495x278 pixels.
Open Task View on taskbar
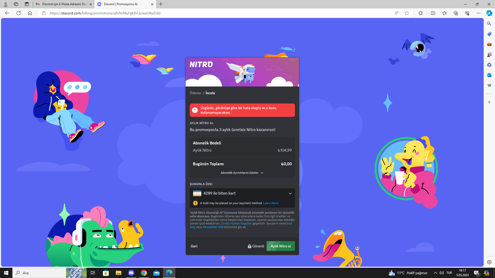(x=93, y=273)
